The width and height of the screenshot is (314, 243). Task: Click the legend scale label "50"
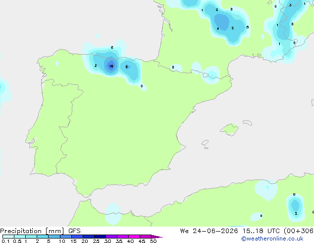click(153, 241)
